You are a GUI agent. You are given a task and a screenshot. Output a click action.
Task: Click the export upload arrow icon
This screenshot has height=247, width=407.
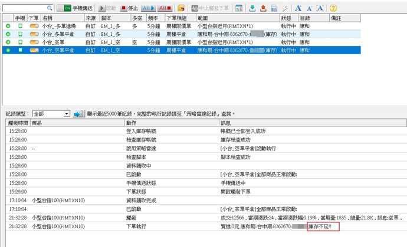[263, 8]
